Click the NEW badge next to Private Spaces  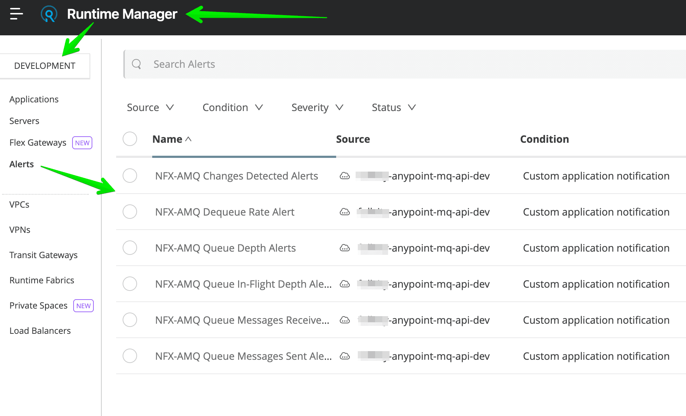click(x=83, y=306)
